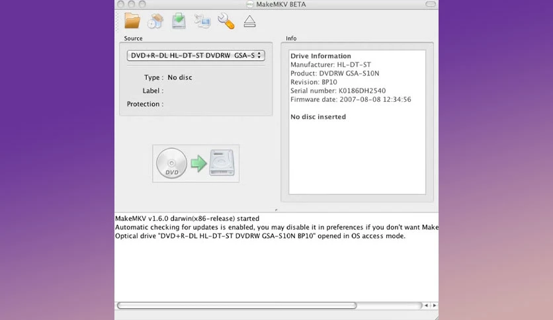
Task: Click the 'Source' group label
Action: (x=134, y=38)
